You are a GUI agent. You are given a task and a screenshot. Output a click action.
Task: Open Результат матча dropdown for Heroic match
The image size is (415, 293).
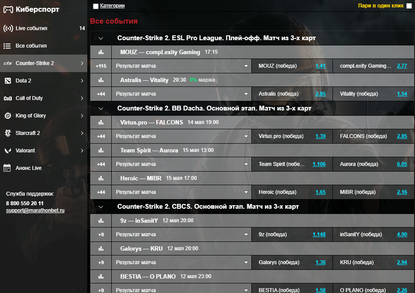click(182, 192)
